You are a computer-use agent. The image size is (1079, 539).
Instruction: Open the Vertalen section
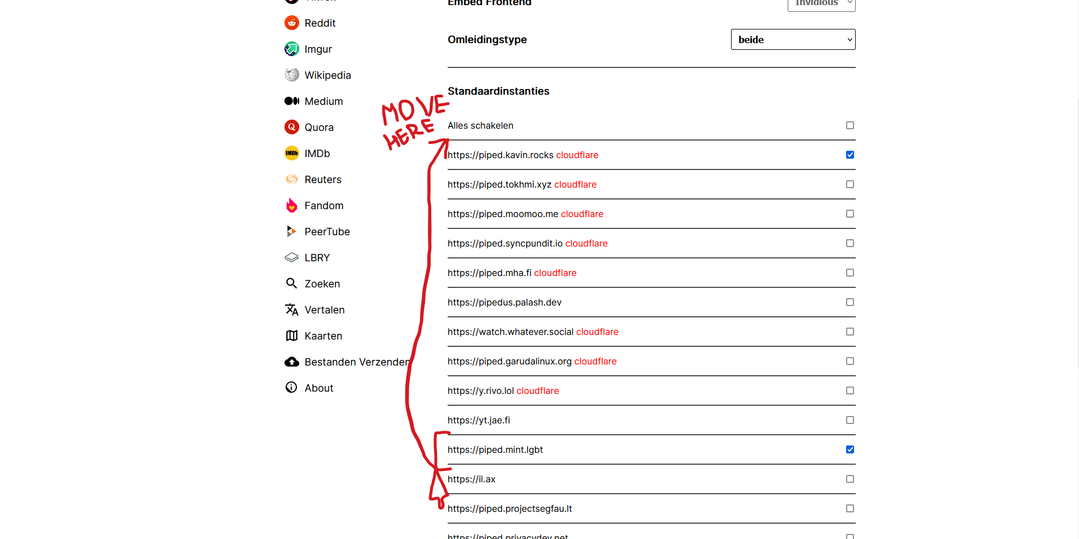tap(324, 309)
